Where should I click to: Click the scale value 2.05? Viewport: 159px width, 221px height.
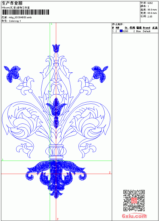[x=150, y=16]
